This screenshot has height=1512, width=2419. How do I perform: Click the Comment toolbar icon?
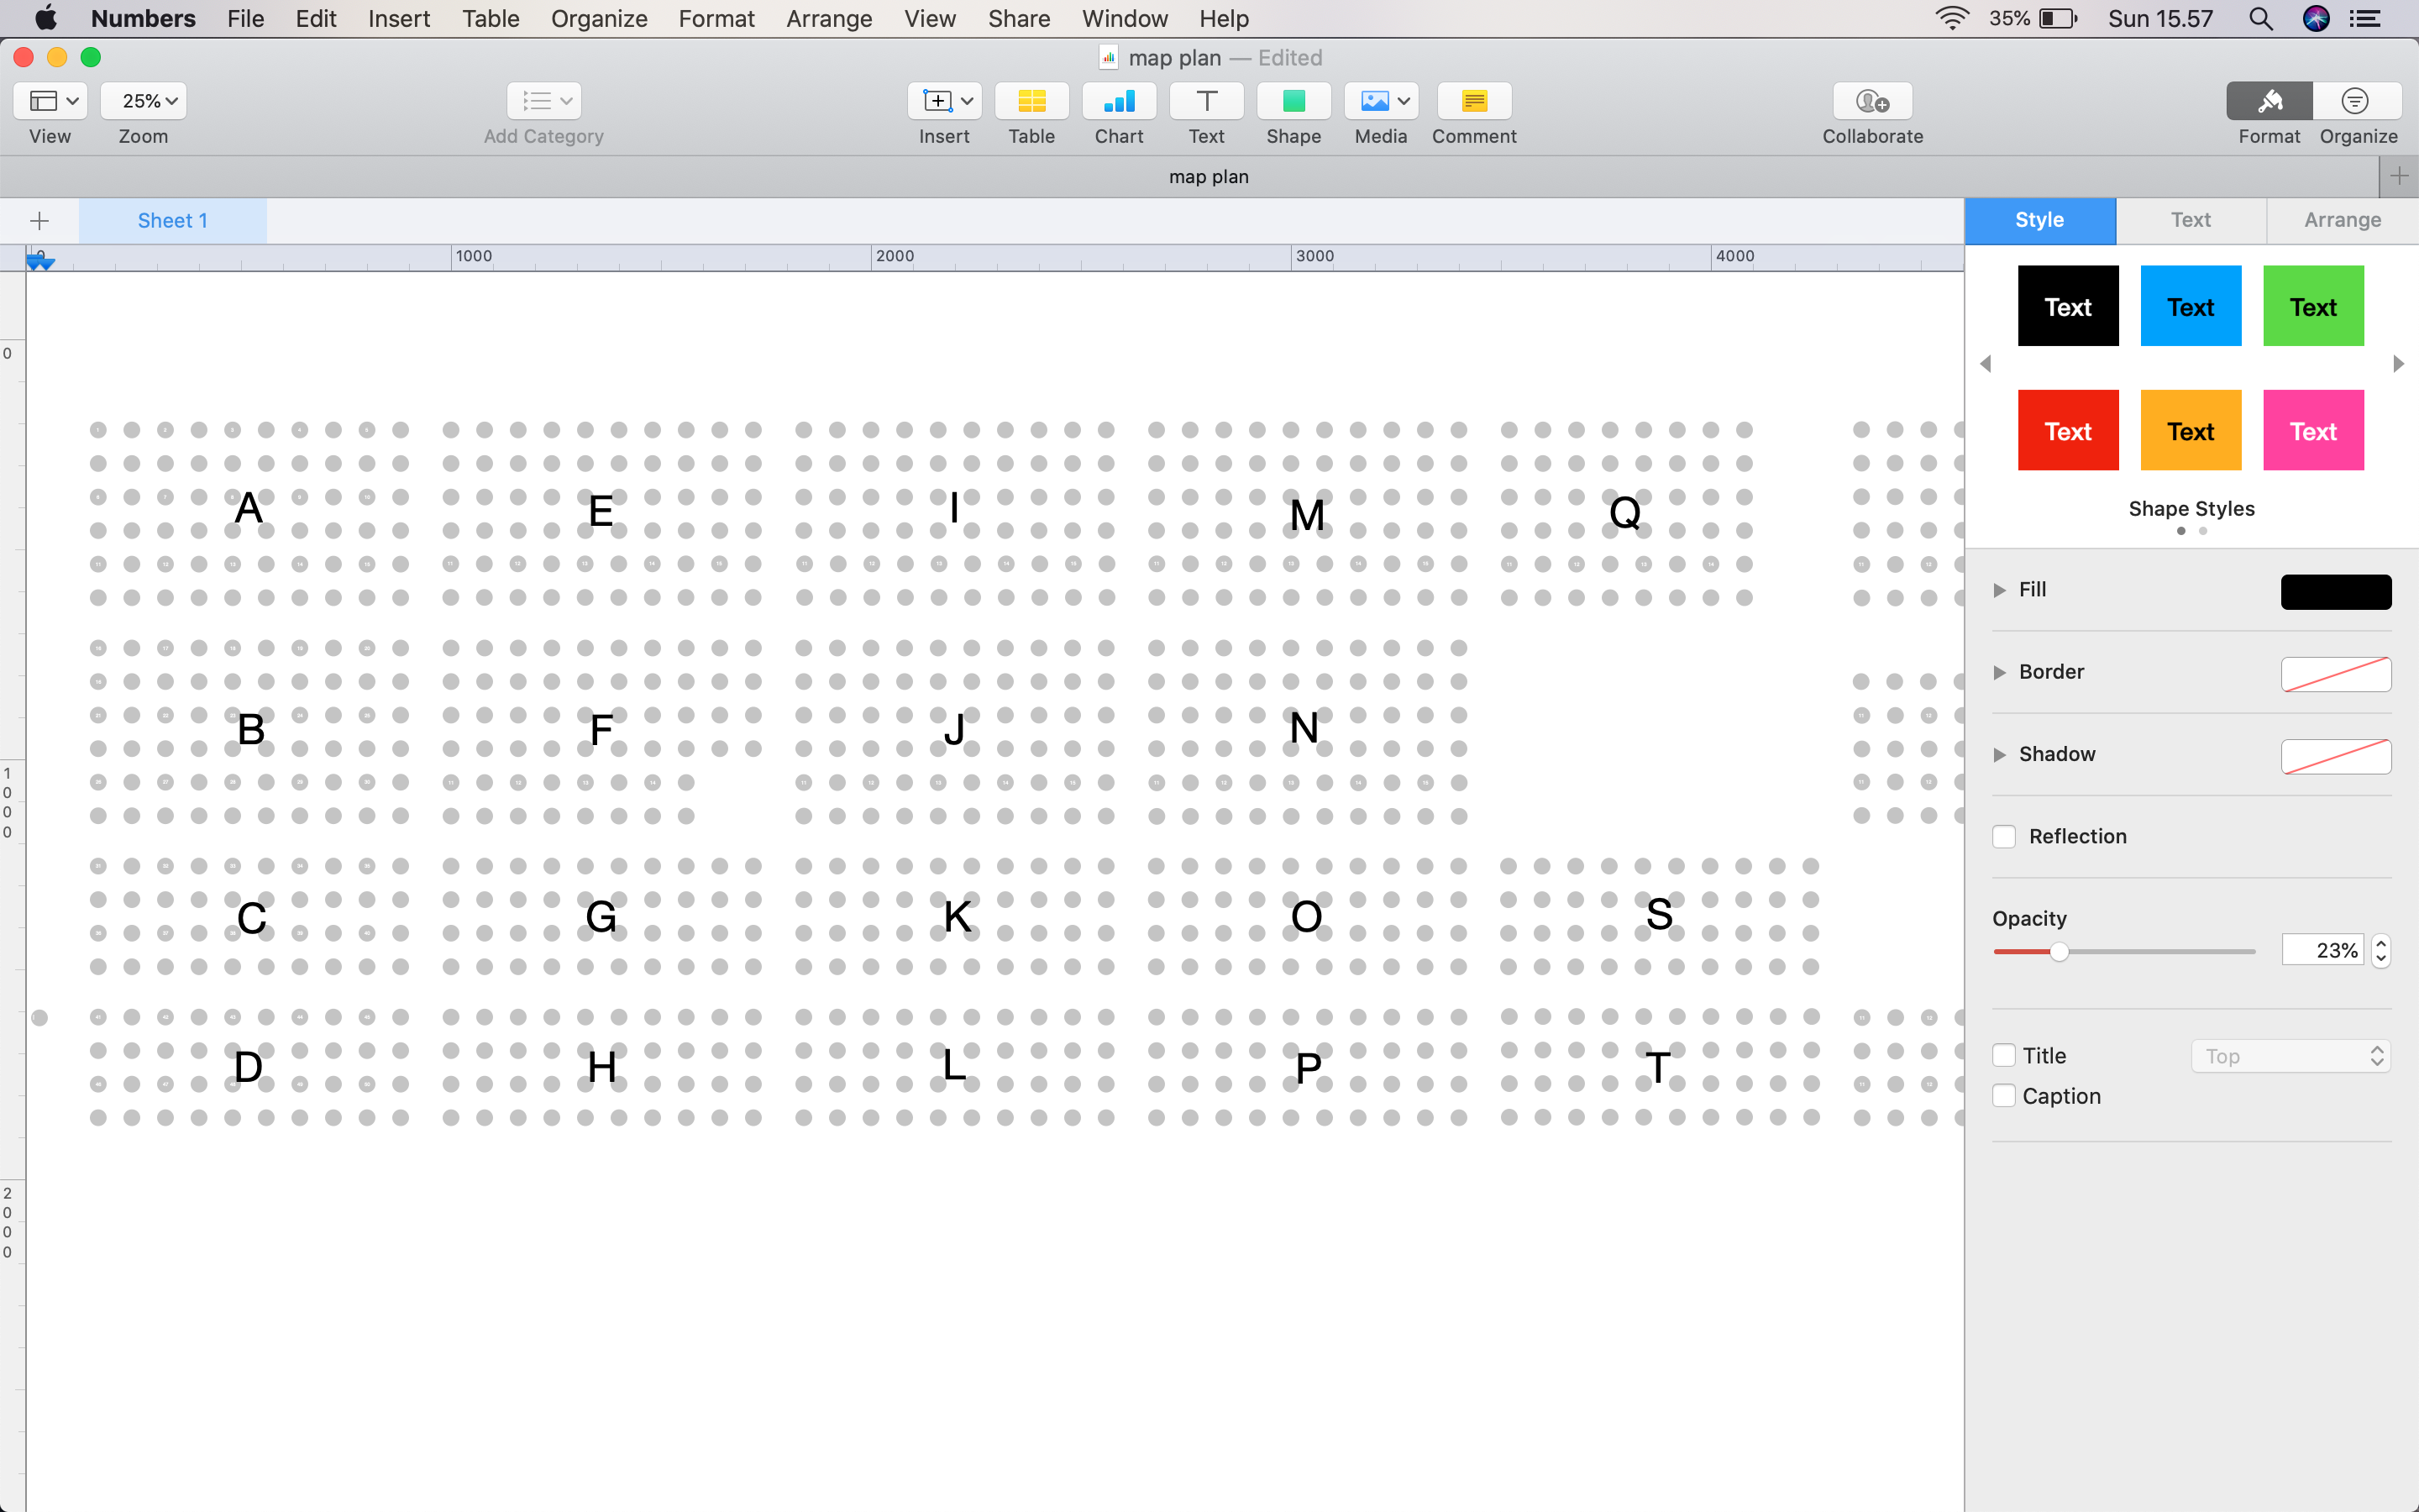1472,101
